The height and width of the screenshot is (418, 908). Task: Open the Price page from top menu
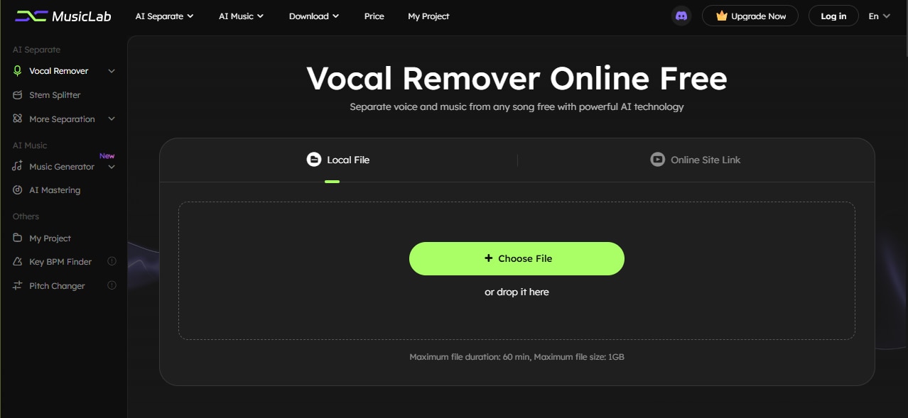click(x=374, y=16)
